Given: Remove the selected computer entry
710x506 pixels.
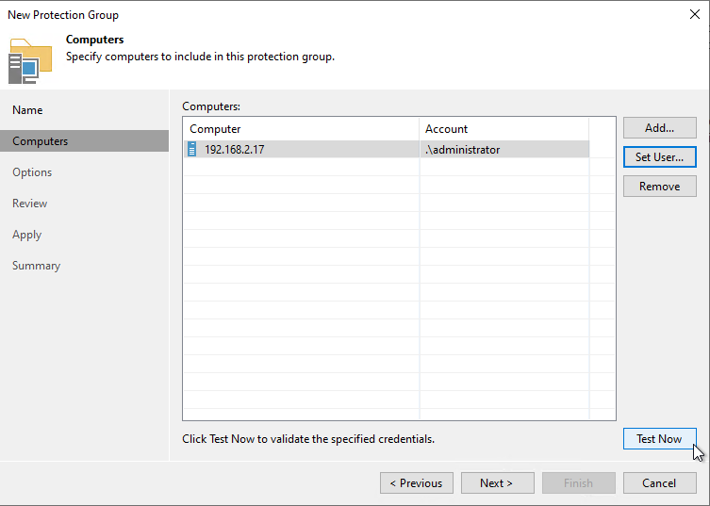Looking at the screenshot, I should point(660,186).
